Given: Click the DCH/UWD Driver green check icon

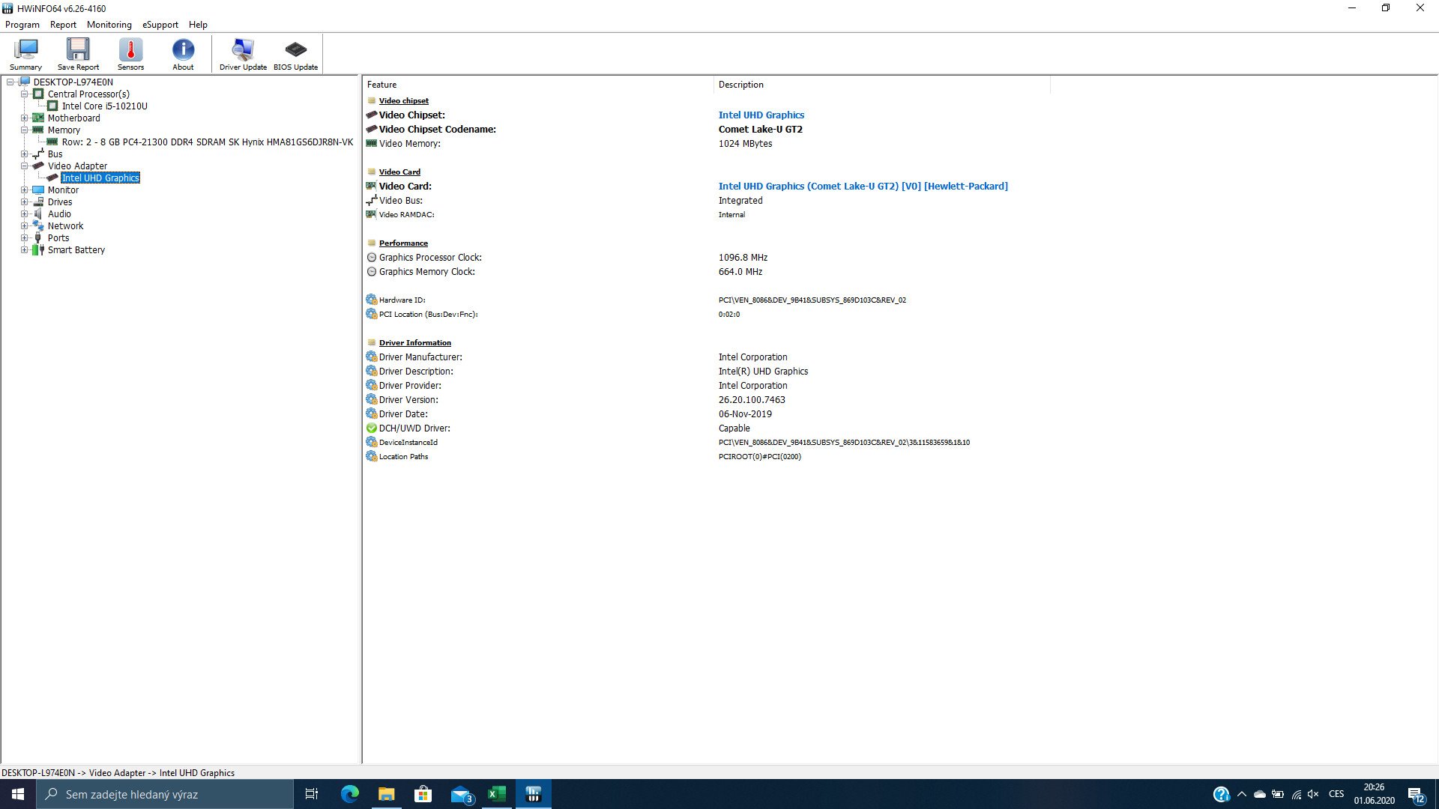Looking at the screenshot, I should pos(371,428).
